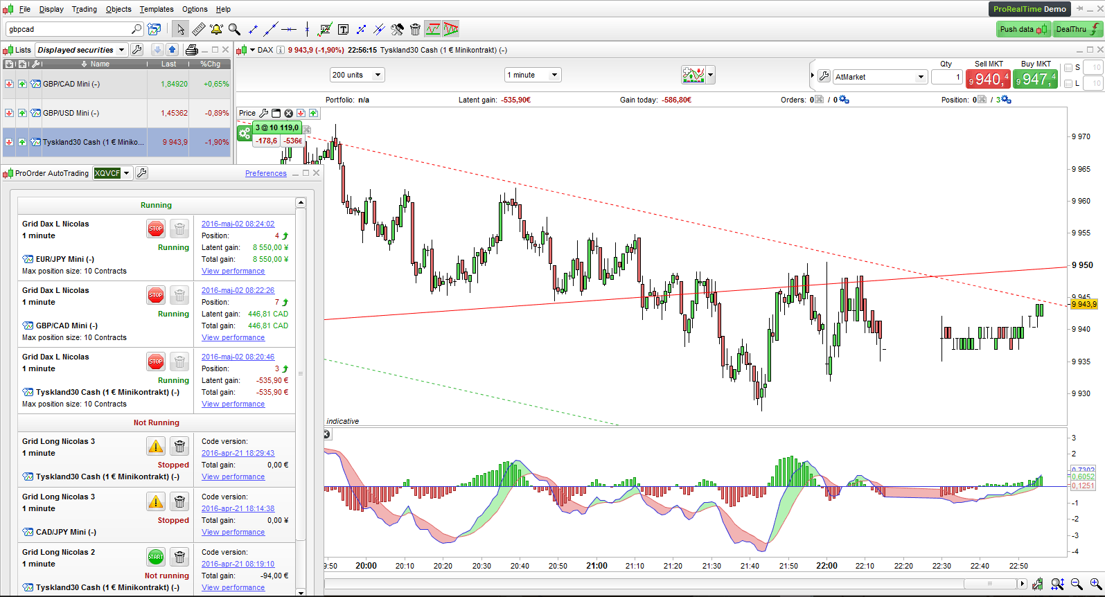Enable the L limit checkbox
This screenshot has width=1105, height=597.
[x=1068, y=84]
